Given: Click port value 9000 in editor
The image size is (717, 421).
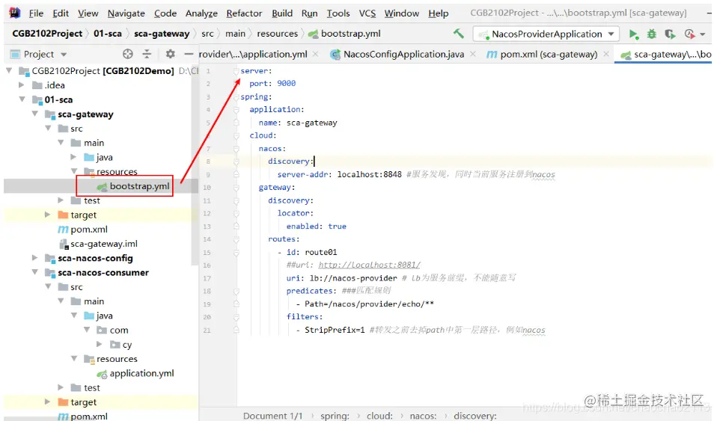Looking at the screenshot, I should click(x=286, y=84).
